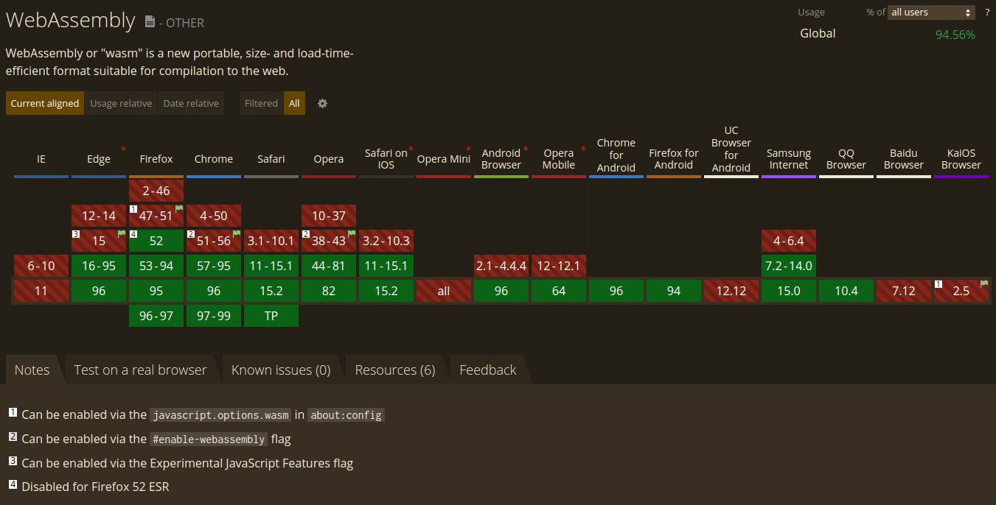Click the Firefox browser column header
This screenshot has width=996, height=505.
pos(156,159)
